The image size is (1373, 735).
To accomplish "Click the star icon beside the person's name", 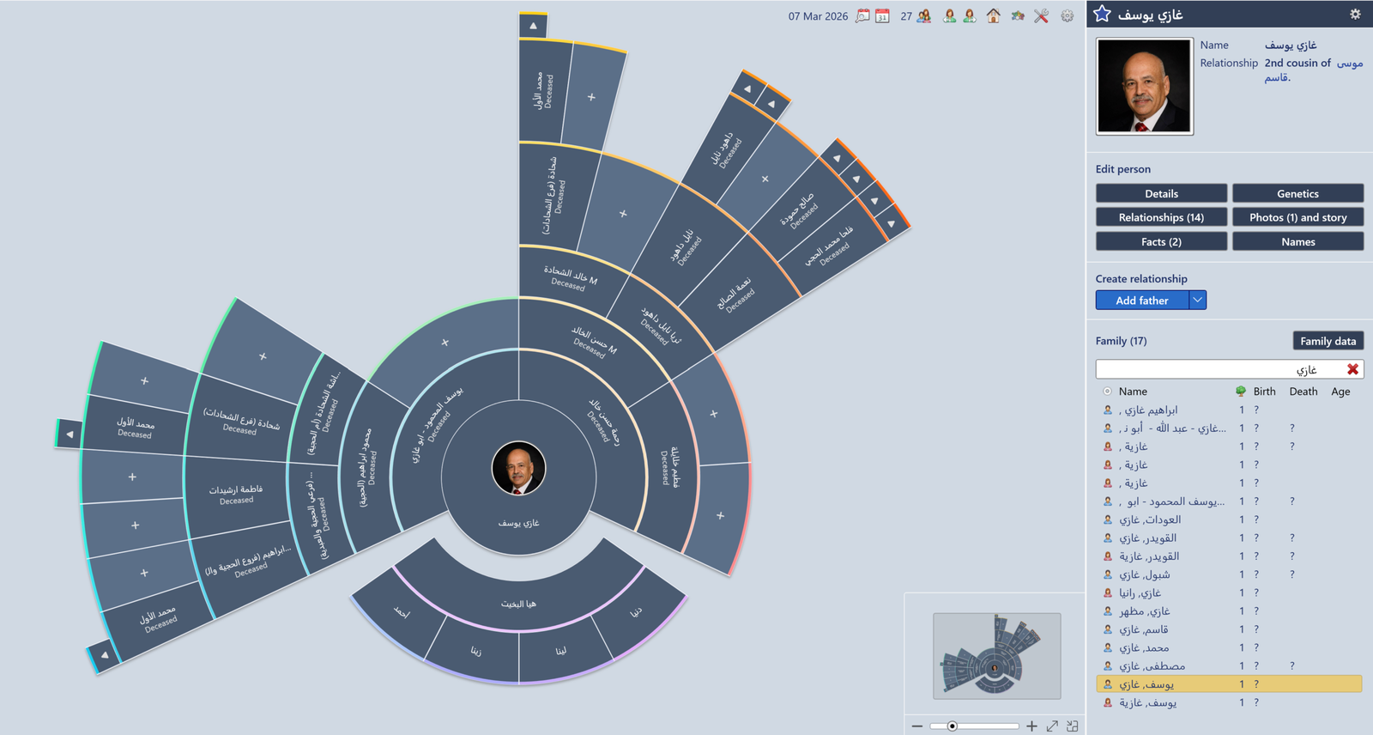I will pos(1103,15).
